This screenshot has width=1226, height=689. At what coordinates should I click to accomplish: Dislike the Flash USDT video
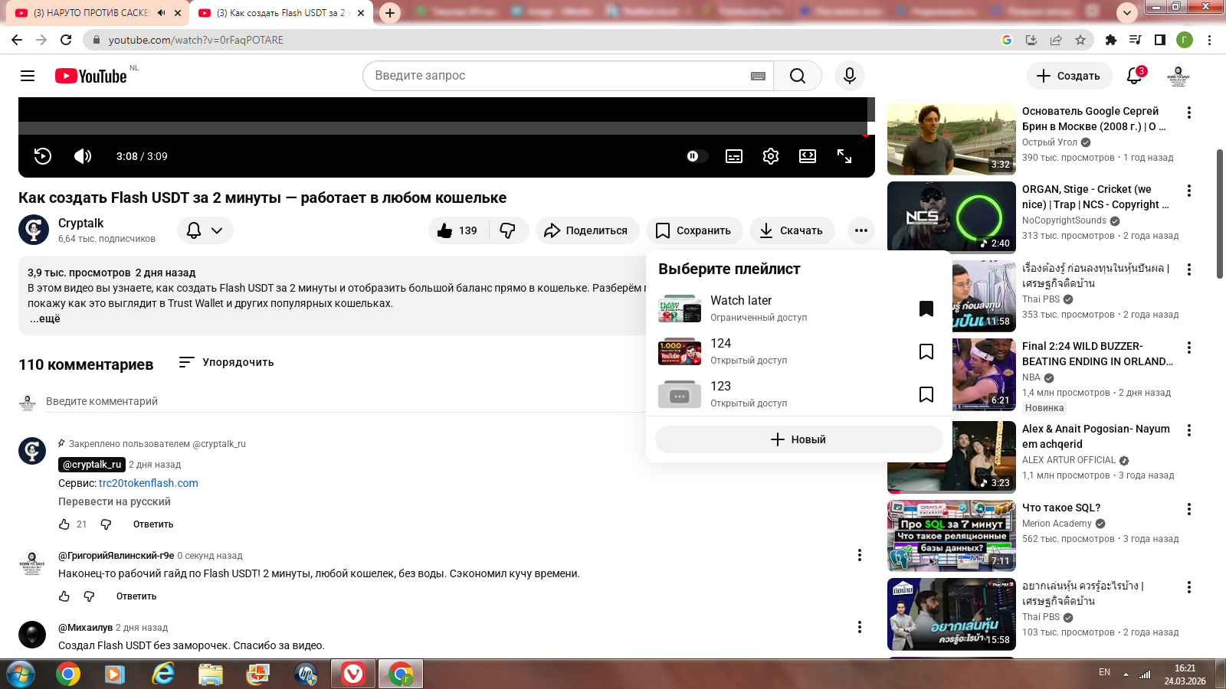[508, 230]
